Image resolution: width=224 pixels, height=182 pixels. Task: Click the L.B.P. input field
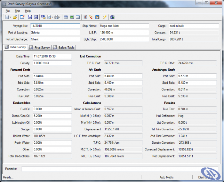click(124, 33)
